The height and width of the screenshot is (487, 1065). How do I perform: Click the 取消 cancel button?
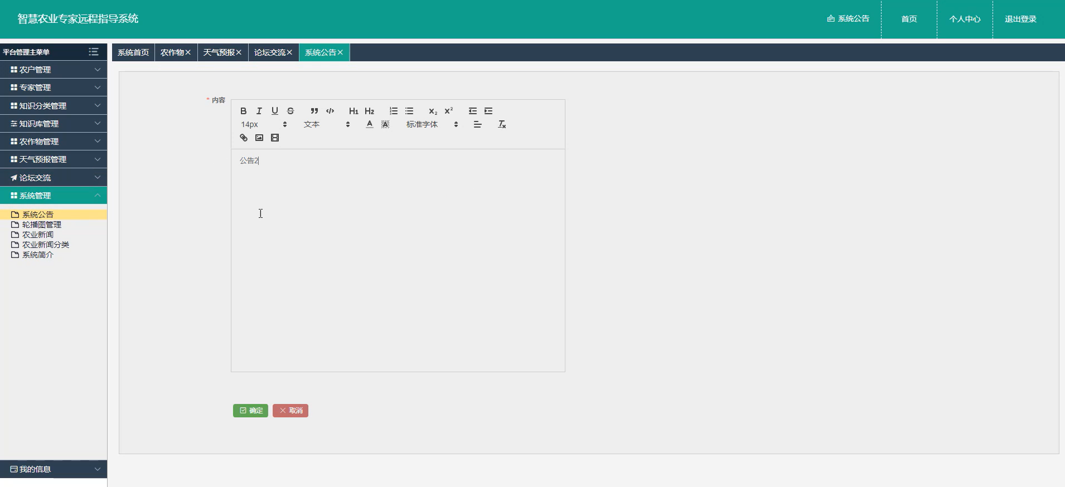click(291, 411)
